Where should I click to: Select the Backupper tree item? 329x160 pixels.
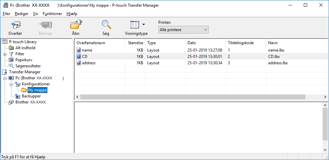[x=31, y=96]
